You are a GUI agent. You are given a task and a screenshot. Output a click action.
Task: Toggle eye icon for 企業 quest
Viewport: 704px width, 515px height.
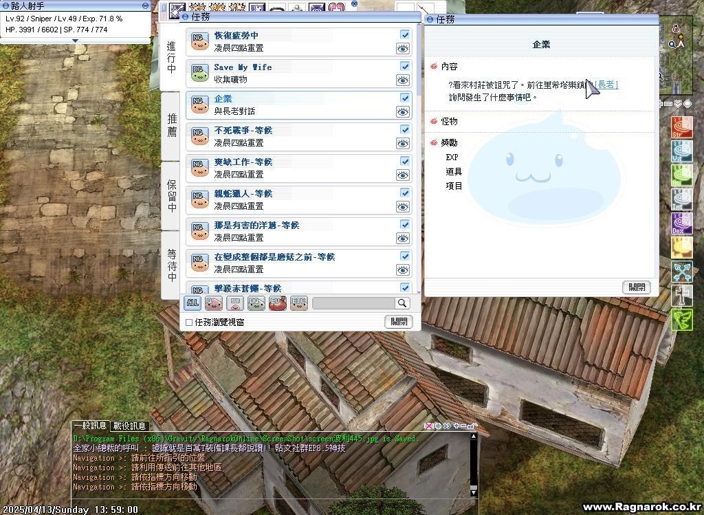(403, 112)
